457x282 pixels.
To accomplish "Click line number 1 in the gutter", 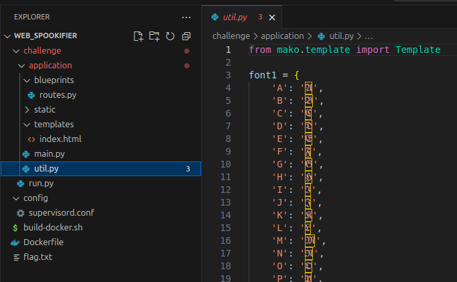I will point(228,50).
